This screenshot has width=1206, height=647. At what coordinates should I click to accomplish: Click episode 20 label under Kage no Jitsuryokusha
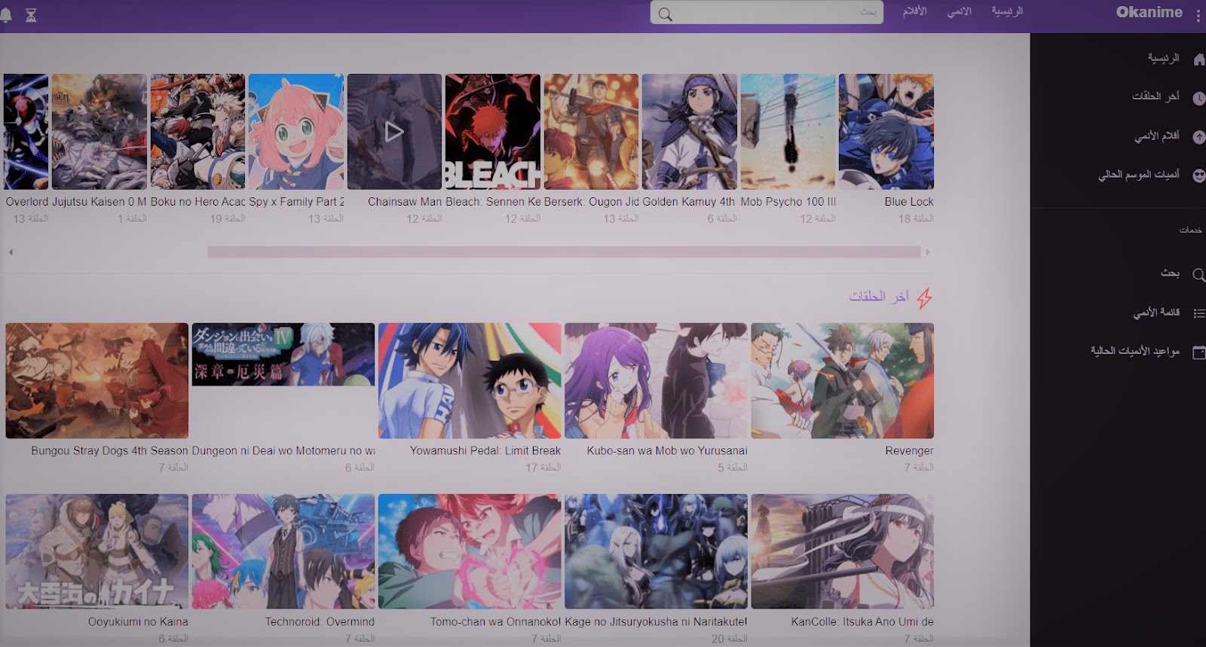click(729, 639)
